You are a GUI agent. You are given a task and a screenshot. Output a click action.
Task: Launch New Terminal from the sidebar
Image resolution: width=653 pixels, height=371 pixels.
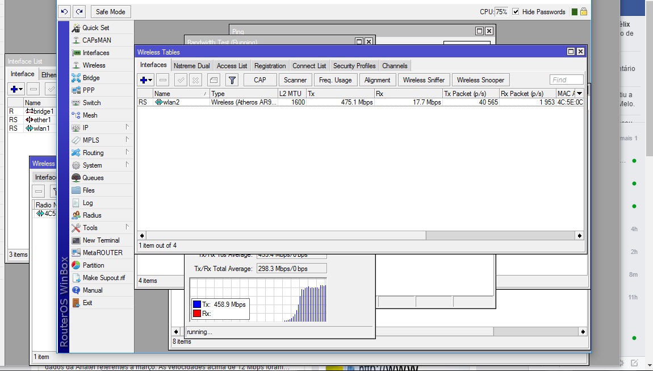(x=101, y=240)
